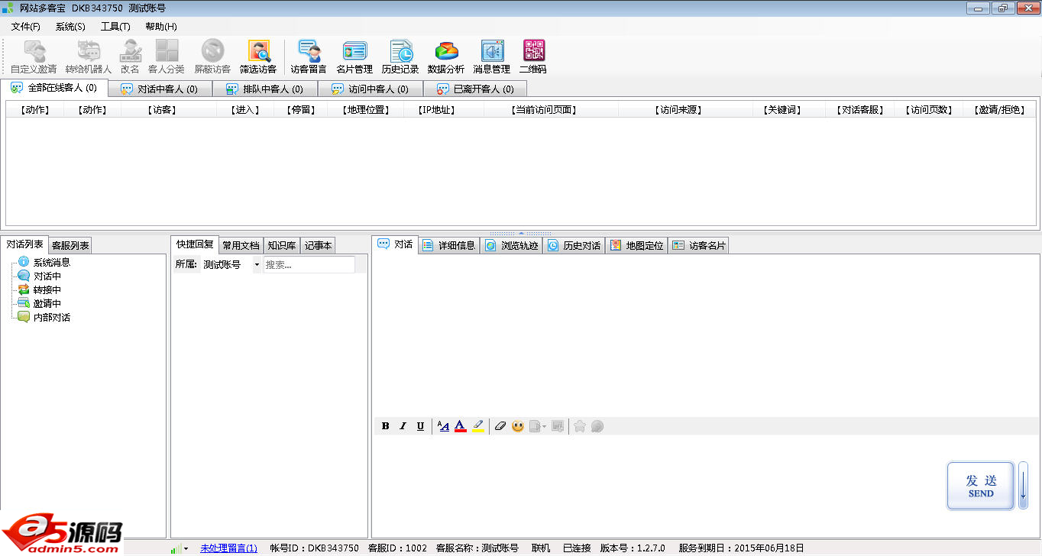Open 数据分析 data analysis
The width and height of the screenshot is (1042, 556).
[x=446, y=57]
